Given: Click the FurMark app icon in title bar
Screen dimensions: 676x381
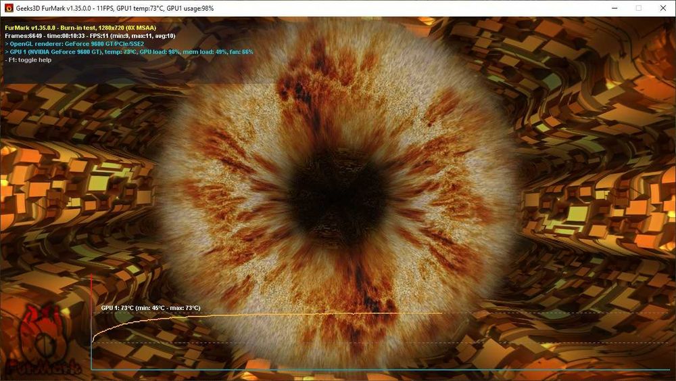Looking at the screenshot, I should pyautogui.click(x=9, y=8).
